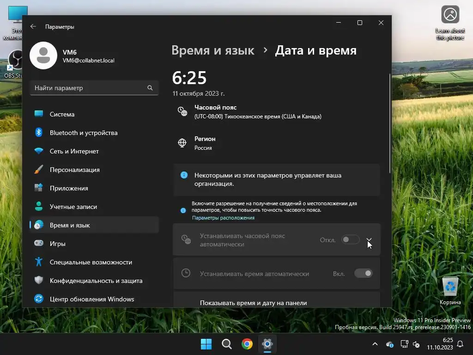Open the notifications bell
This screenshot has height=355, width=473.
(461, 344)
